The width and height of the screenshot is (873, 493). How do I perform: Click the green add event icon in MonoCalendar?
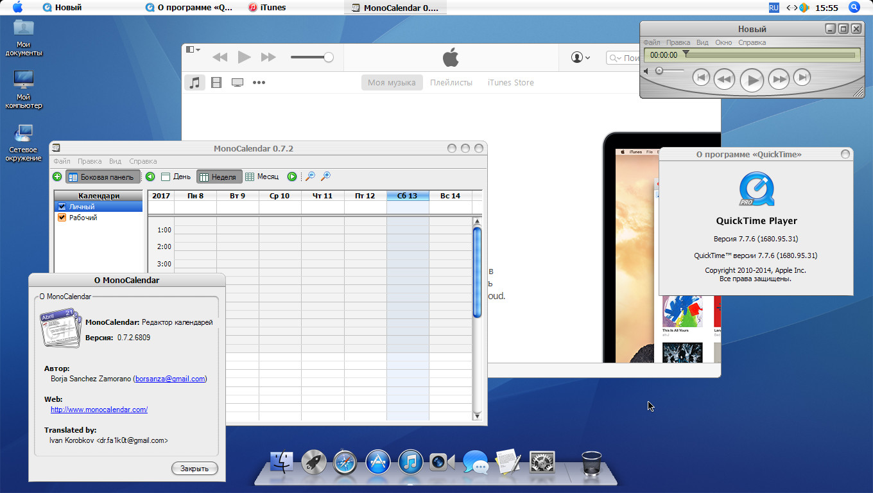coord(57,177)
